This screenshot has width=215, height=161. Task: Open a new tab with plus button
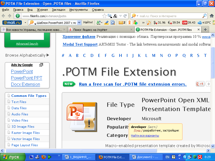point(205,30)
